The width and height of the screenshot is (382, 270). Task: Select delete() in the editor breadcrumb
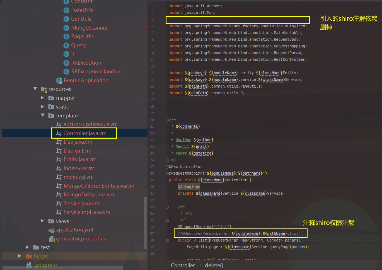[x=214, y=266]
